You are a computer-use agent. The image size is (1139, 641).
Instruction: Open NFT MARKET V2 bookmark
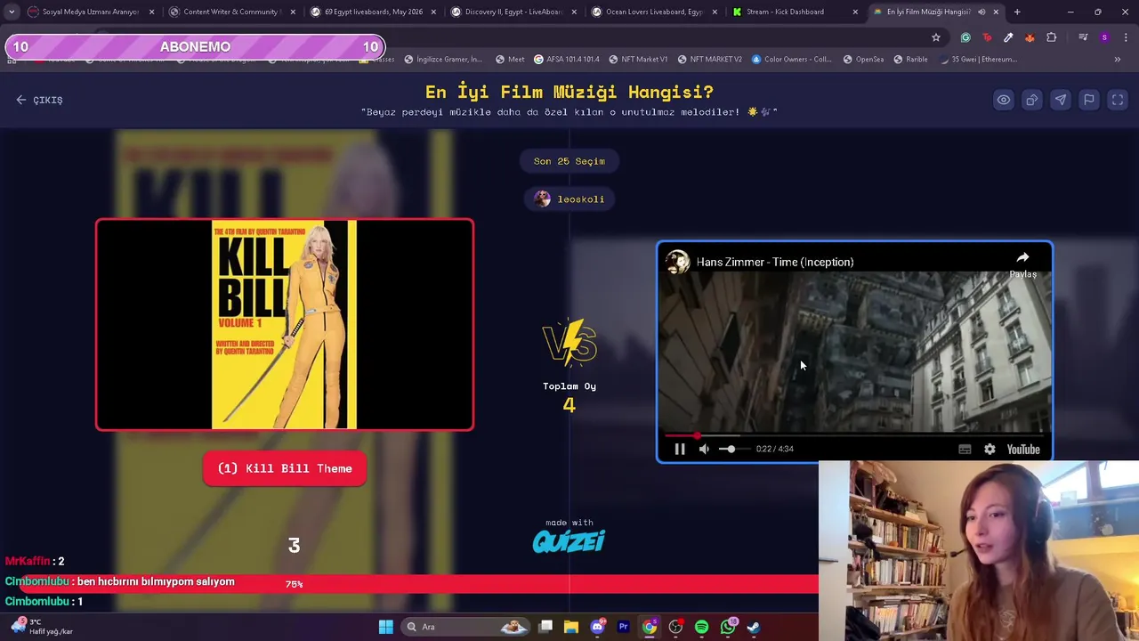click(x=709, y=60)
